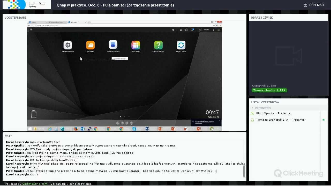
Task: Open Firefox on shared taskbar
Action: (x=76, y=129)
